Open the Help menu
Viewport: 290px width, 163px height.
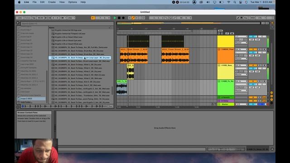83,2
